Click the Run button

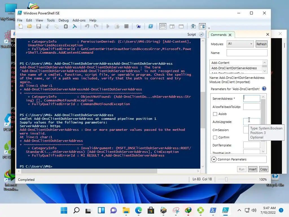click(242, 169)
